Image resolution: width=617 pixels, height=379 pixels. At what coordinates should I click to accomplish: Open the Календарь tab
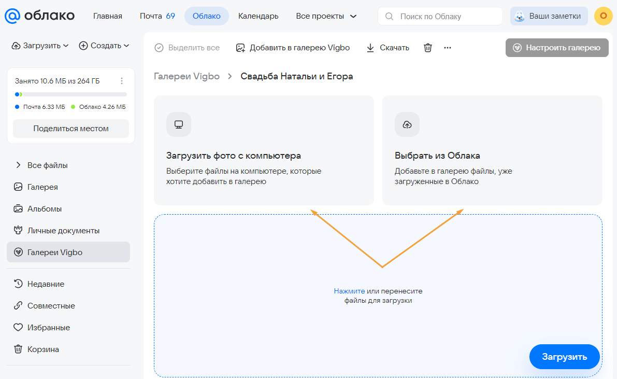[x=258, y=16]
